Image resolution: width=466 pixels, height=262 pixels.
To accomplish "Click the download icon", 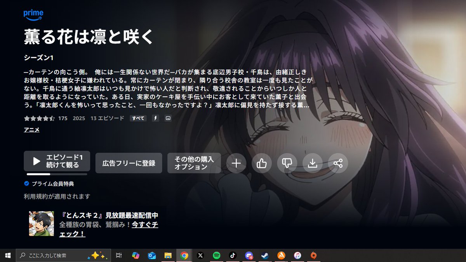I will point(313,163).
